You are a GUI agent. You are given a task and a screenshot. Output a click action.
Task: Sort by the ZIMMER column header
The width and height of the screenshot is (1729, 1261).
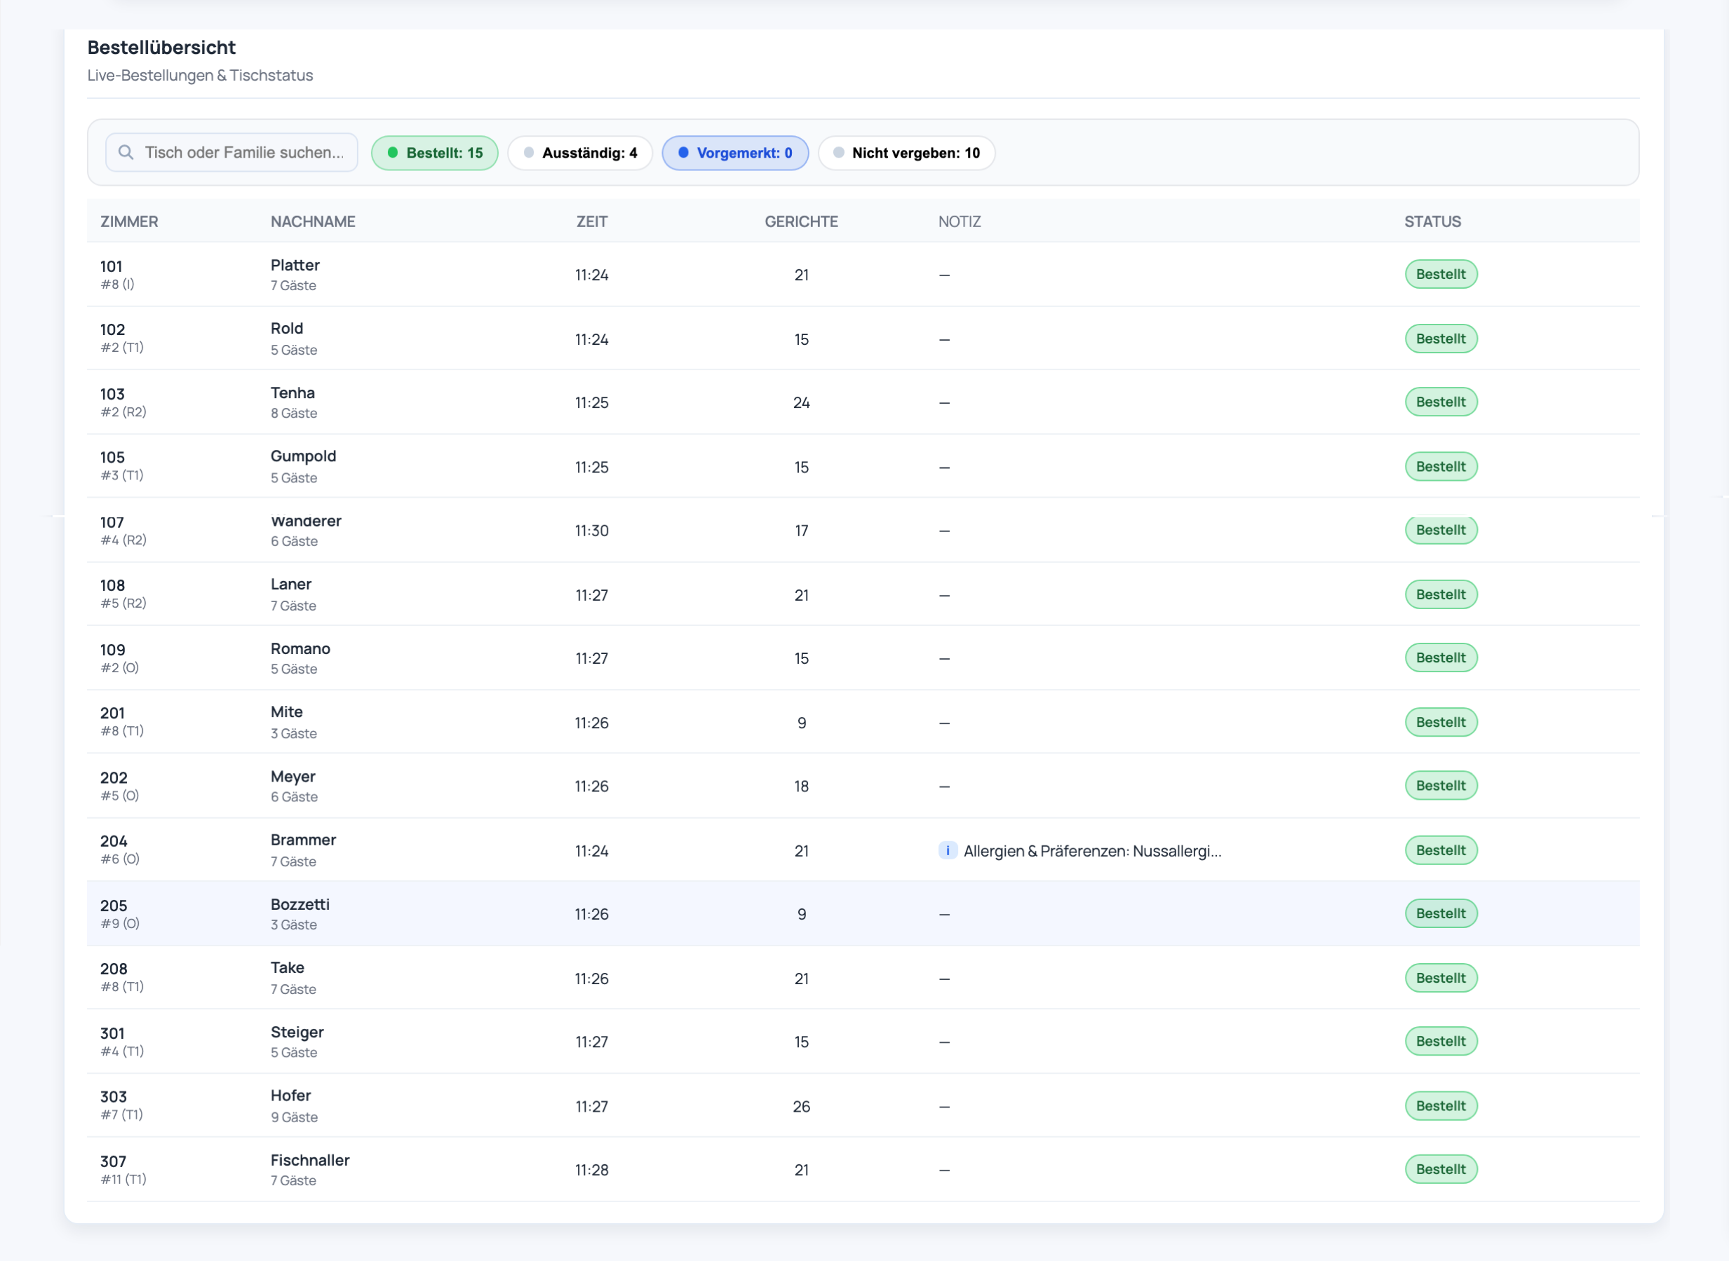129,221
